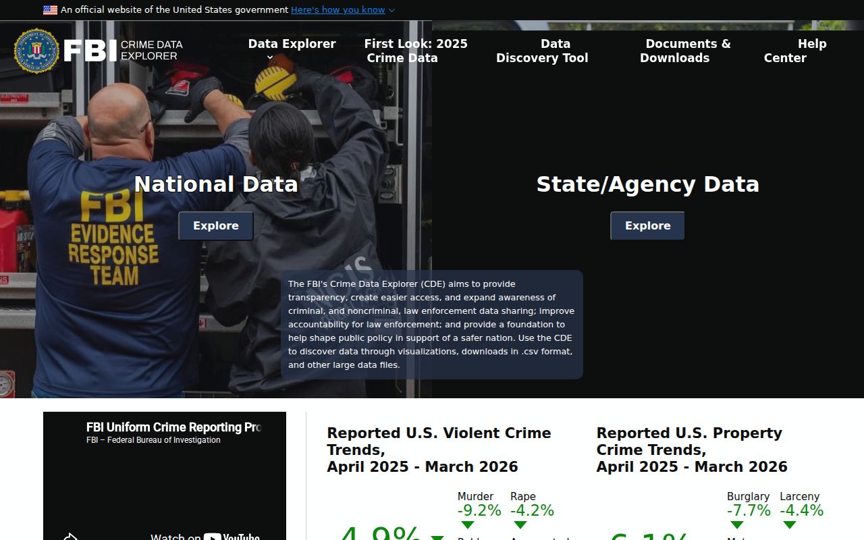
Task: Click the Larceny -4.4% statistic
Action: [802, 504]
